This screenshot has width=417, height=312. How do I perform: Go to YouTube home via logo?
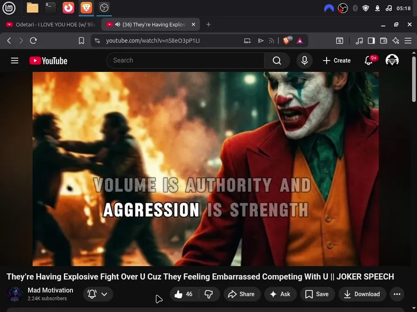[x=48, y=61]
